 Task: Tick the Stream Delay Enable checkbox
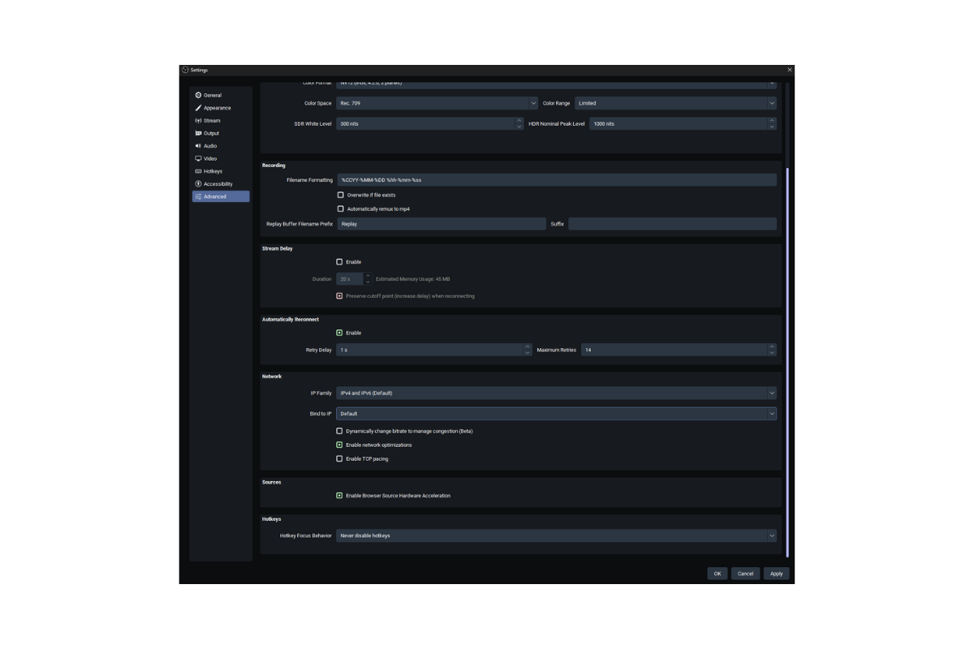pos(339,262)
